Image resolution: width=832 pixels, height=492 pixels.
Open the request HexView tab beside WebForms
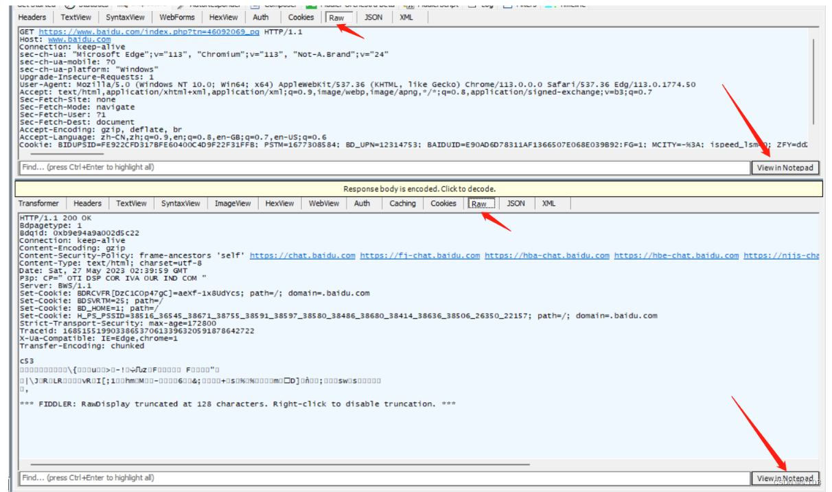click(x=224, y=17)
